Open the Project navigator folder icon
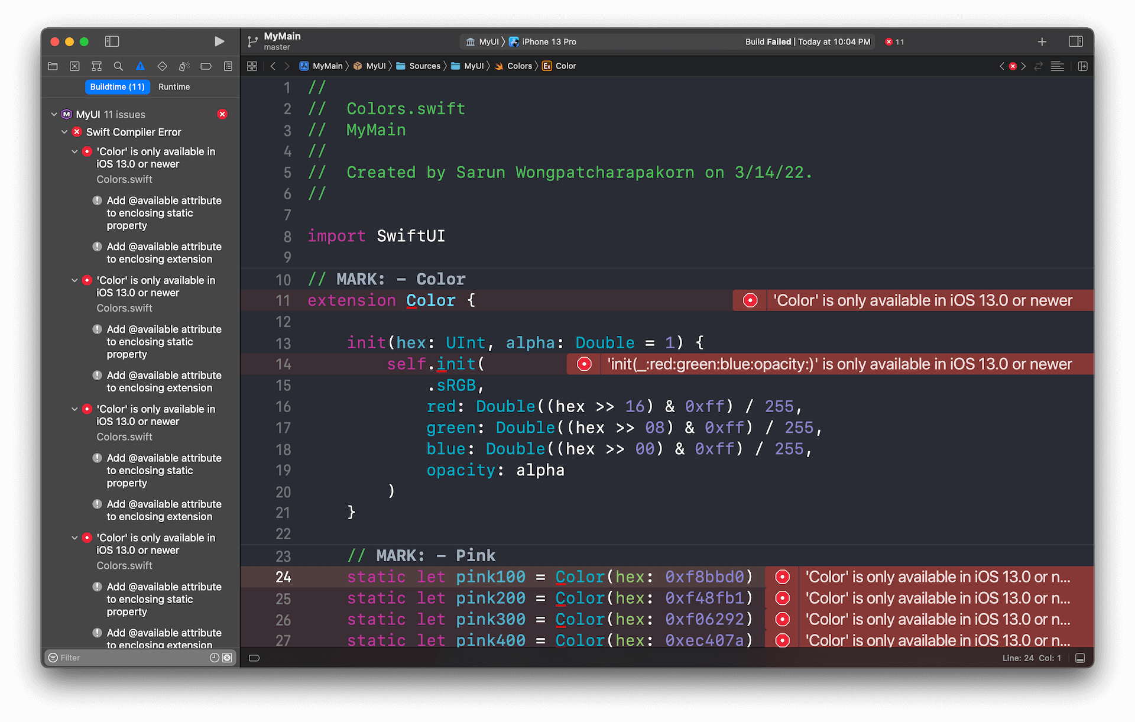1135x722 pixels. 53,66
